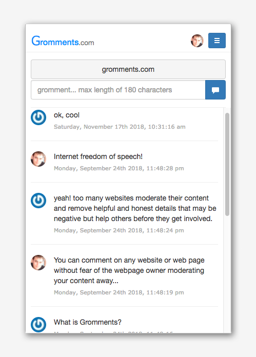Click the 'ok, cool' comment text
The image size is (256, 357).
[x=67, y=115]
